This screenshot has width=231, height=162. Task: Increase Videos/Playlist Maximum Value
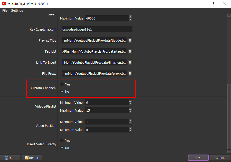pyautogui.click(x=130, y=109)
